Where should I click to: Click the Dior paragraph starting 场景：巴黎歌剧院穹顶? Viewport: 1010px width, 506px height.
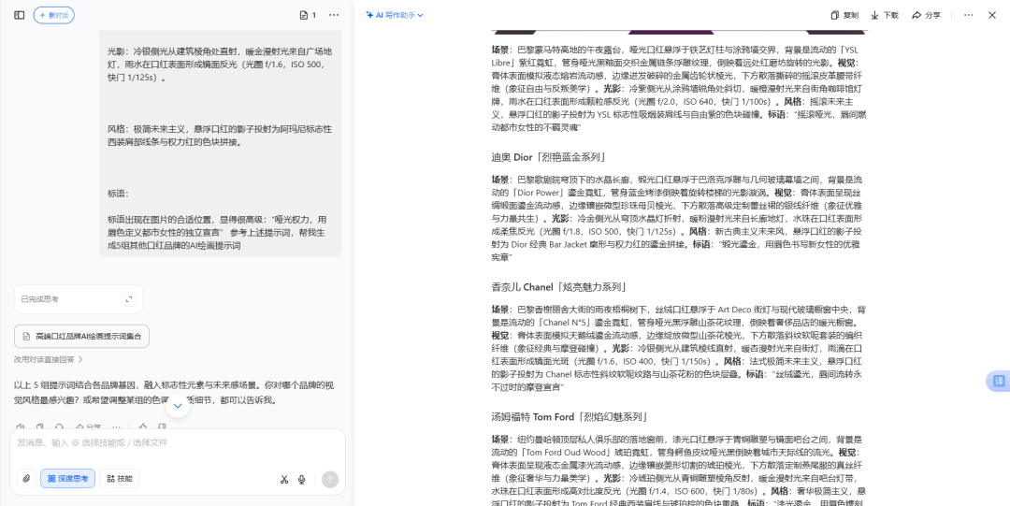[676, 218]
